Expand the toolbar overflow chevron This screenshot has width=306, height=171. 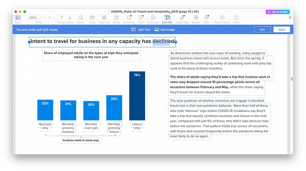point(290,18)
